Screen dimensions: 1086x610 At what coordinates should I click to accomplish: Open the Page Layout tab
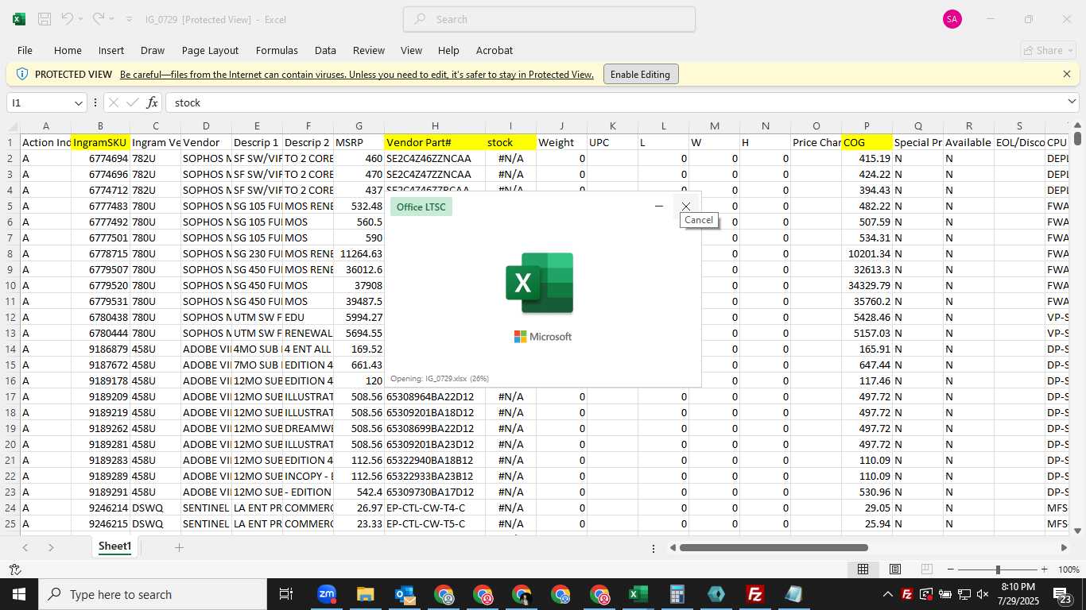coord(210,50)
